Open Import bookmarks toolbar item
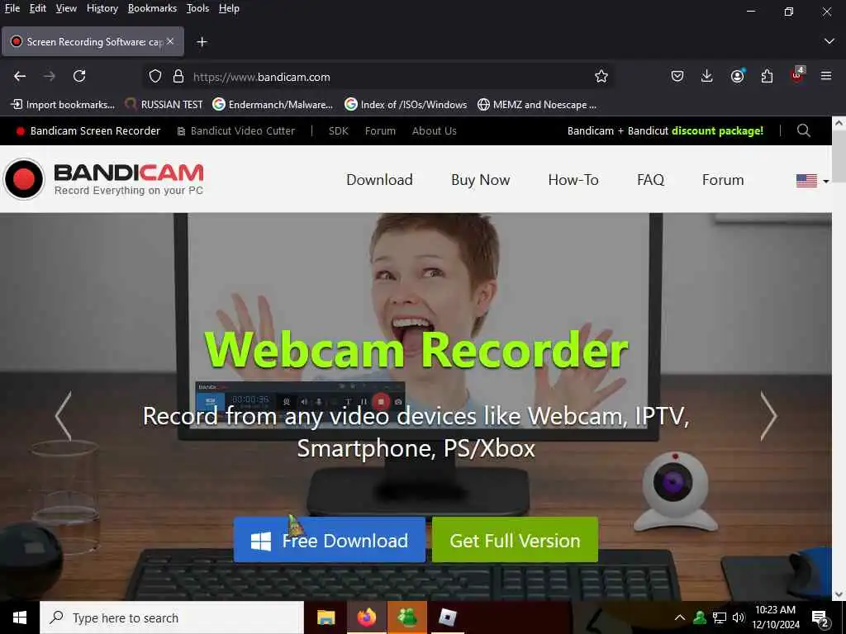Screen dimensions: 846x634 (x=63, y=105)
